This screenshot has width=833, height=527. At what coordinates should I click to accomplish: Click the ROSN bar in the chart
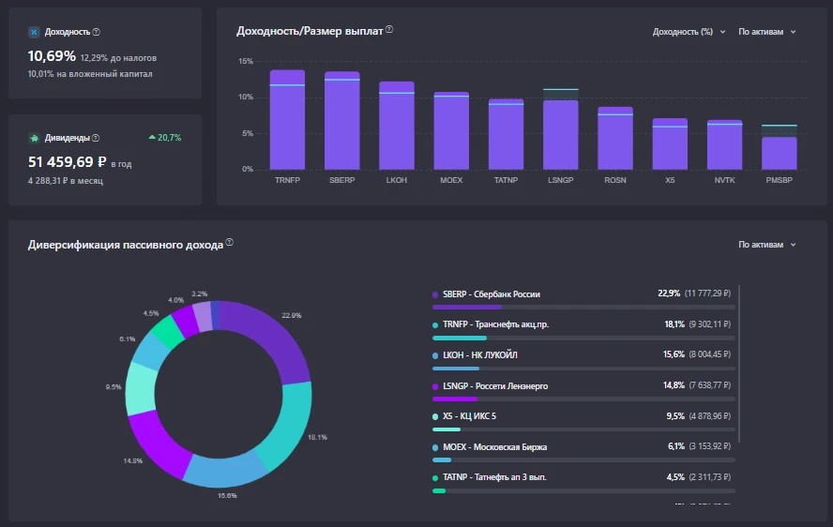615,138
